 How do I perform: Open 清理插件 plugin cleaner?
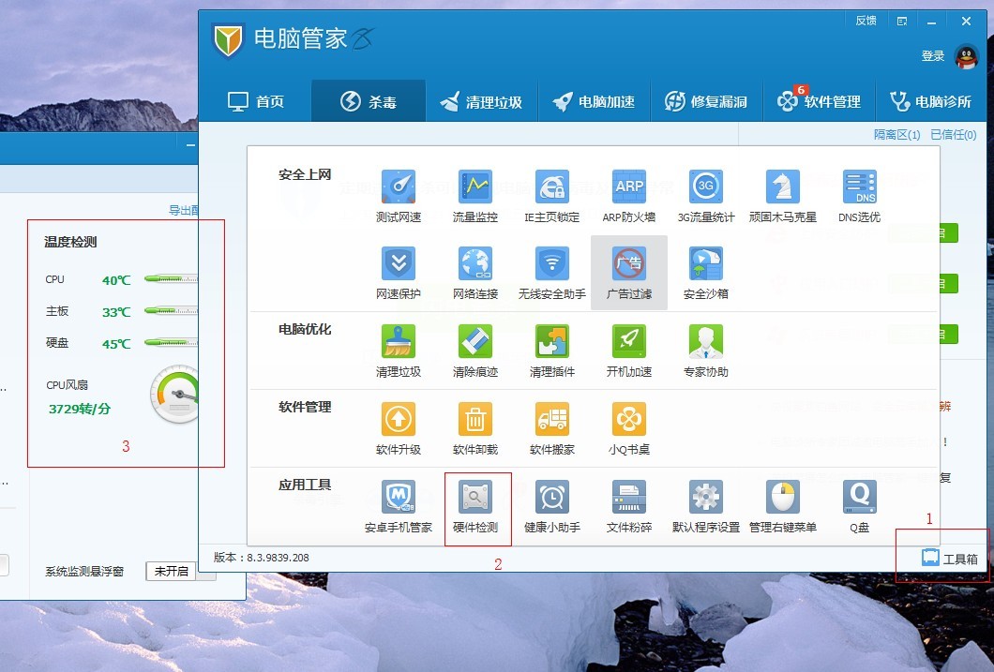tap(552, 351)
